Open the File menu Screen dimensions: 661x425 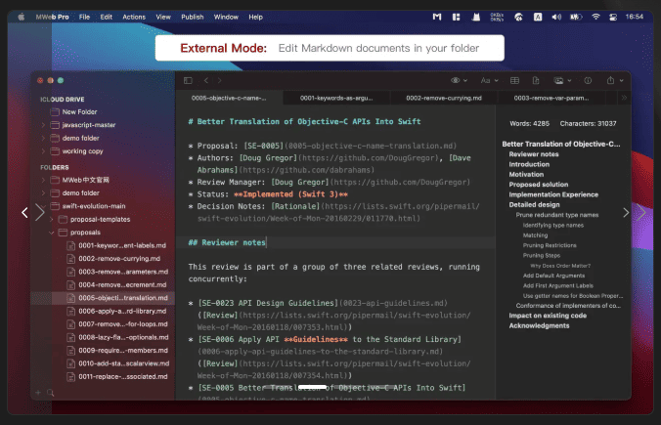84,17
